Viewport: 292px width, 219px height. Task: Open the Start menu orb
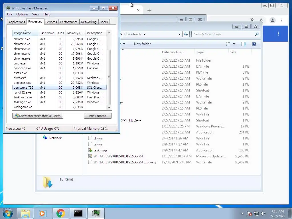pos(8,213)
